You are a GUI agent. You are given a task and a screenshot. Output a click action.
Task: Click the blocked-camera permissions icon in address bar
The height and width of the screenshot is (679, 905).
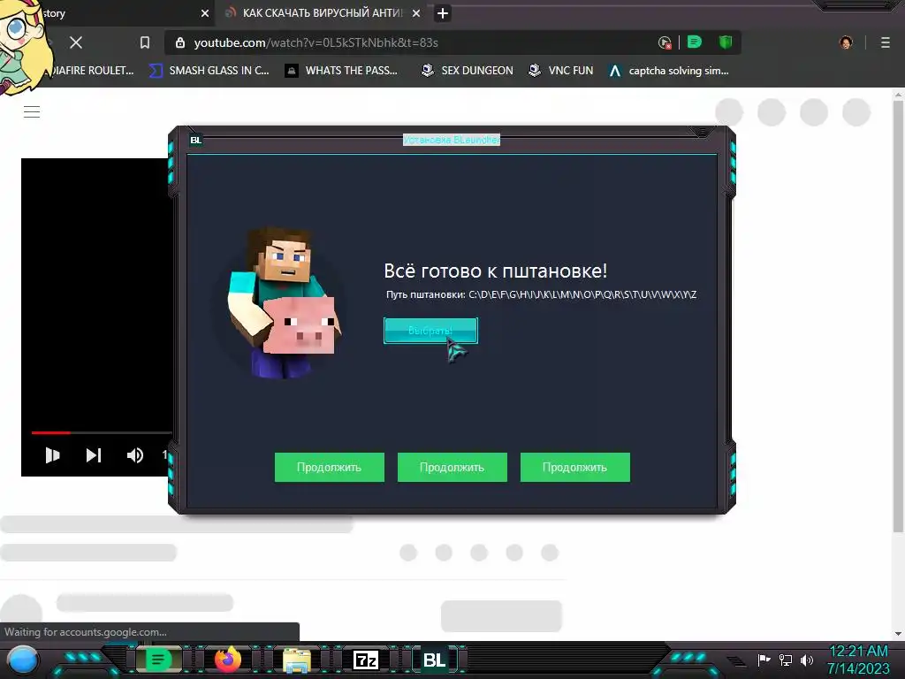[665, 42]
